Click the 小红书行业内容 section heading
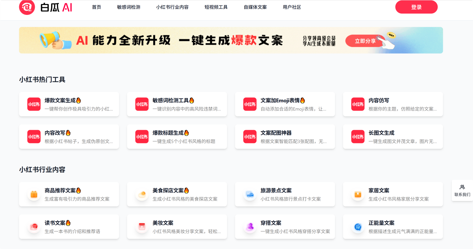This screenshot has height=249, width=473. coord(42,170)
